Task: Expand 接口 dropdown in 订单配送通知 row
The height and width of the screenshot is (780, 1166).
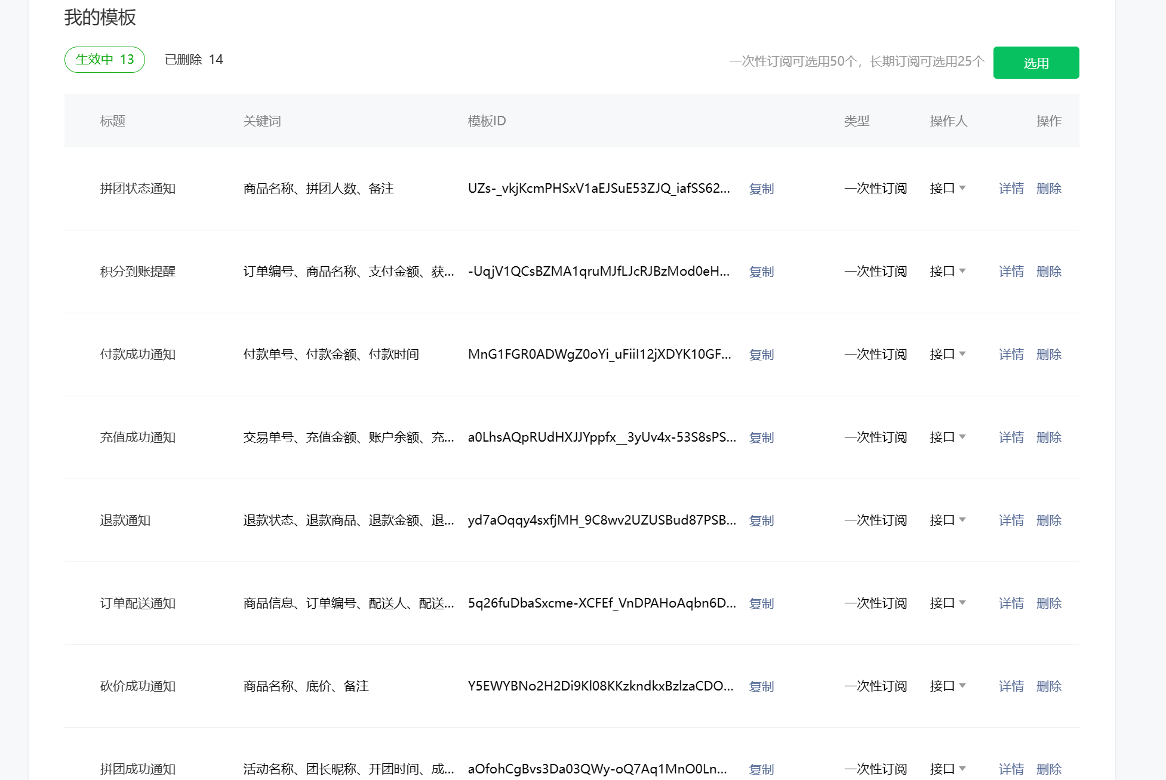Action: point(947,603)
